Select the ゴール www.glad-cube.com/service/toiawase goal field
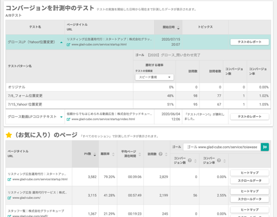 [222, 147]
